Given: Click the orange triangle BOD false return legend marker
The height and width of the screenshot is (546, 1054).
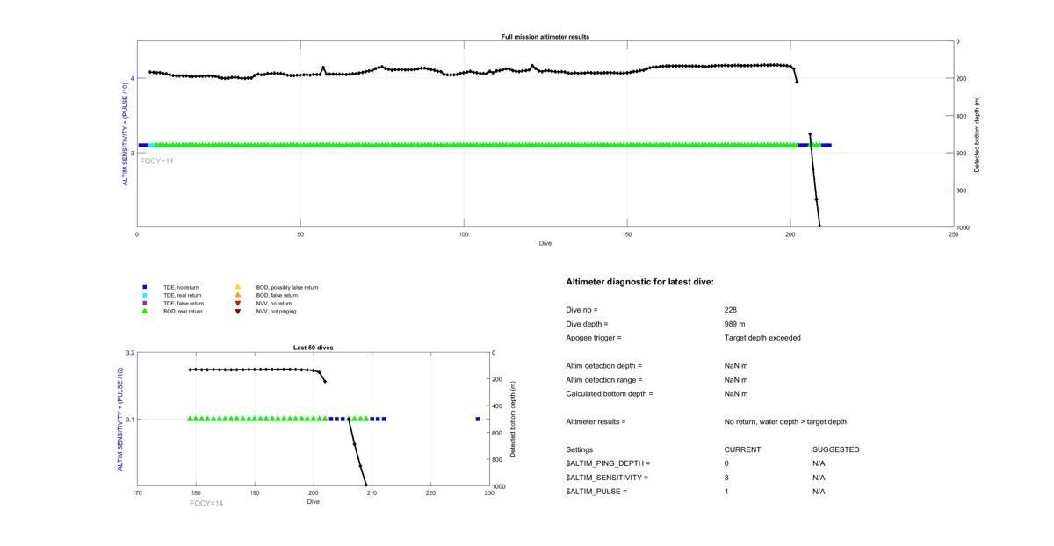Looking at the screenshot, I should coord(238,295).
